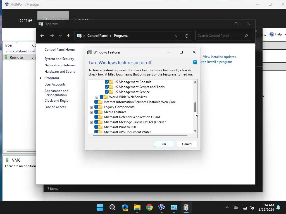Viewport: 286px width, 214px height.
Task: Click scroll down arrow in features list
Action: [x=195, y=131]
